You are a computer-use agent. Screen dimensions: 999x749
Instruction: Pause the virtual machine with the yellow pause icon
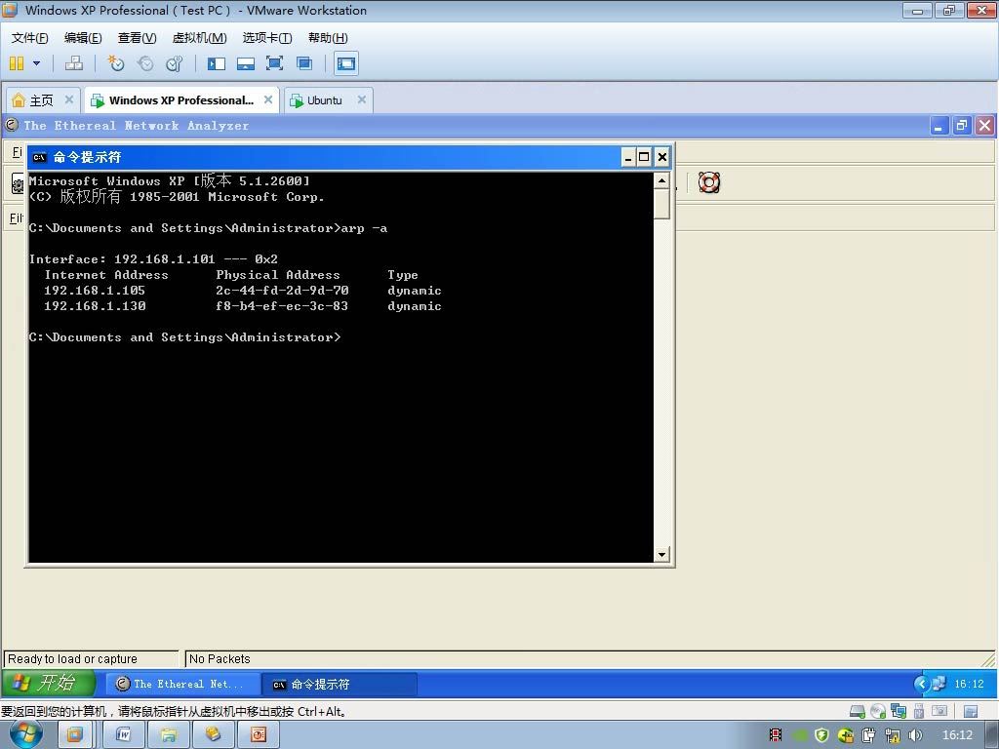pyautogui.click(x=17, y=63)
